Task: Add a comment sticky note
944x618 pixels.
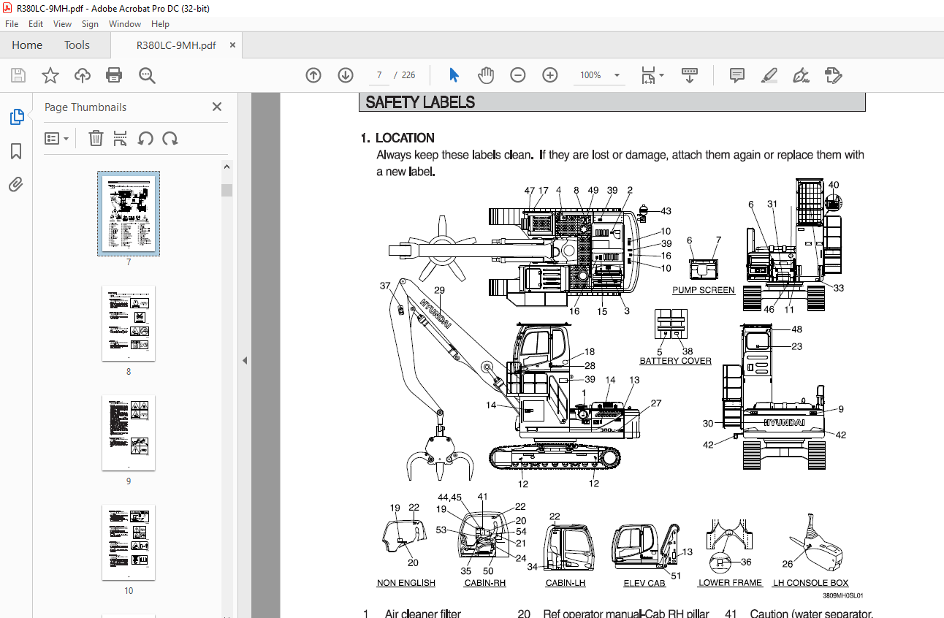Action: point(737,75)
